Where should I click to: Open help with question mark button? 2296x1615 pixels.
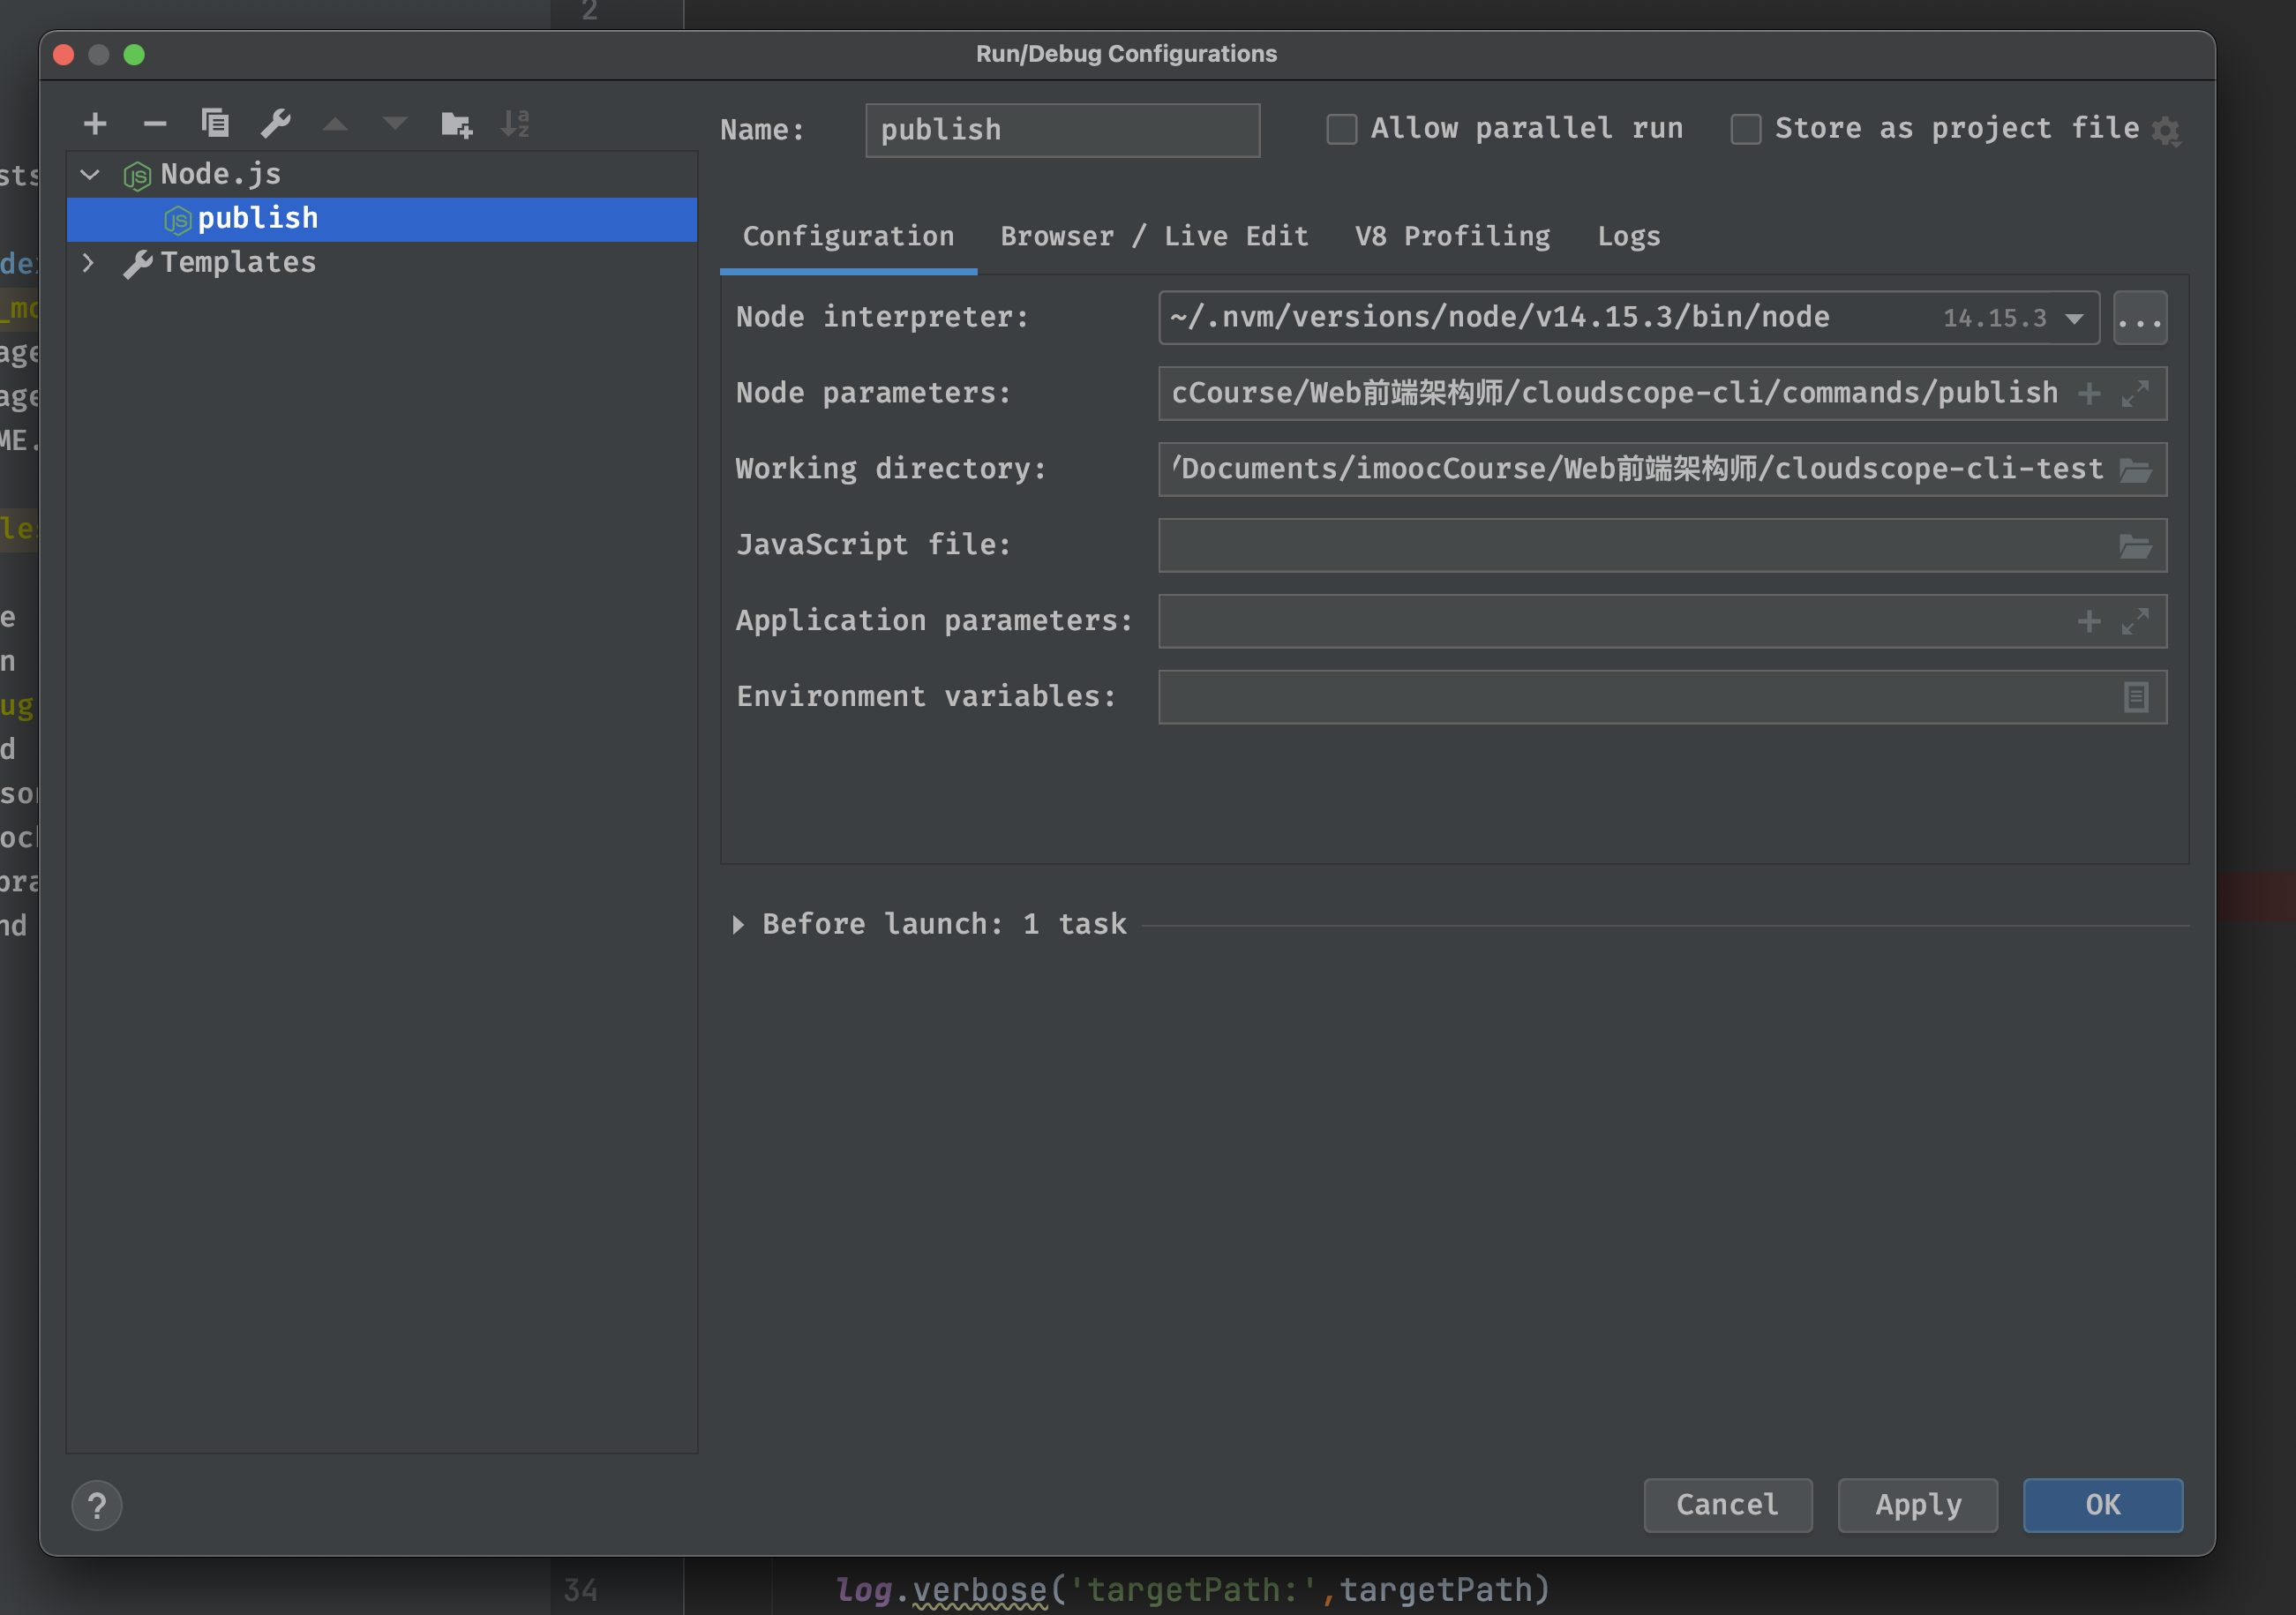tap(97, 1505)
